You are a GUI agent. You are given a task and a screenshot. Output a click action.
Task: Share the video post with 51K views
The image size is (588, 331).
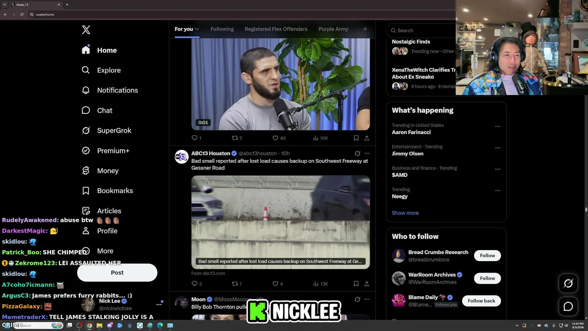(x=367, y=138)
